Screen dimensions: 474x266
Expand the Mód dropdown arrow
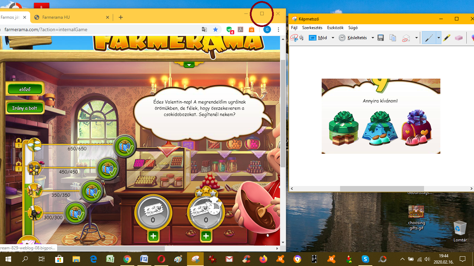coord(333,38)
